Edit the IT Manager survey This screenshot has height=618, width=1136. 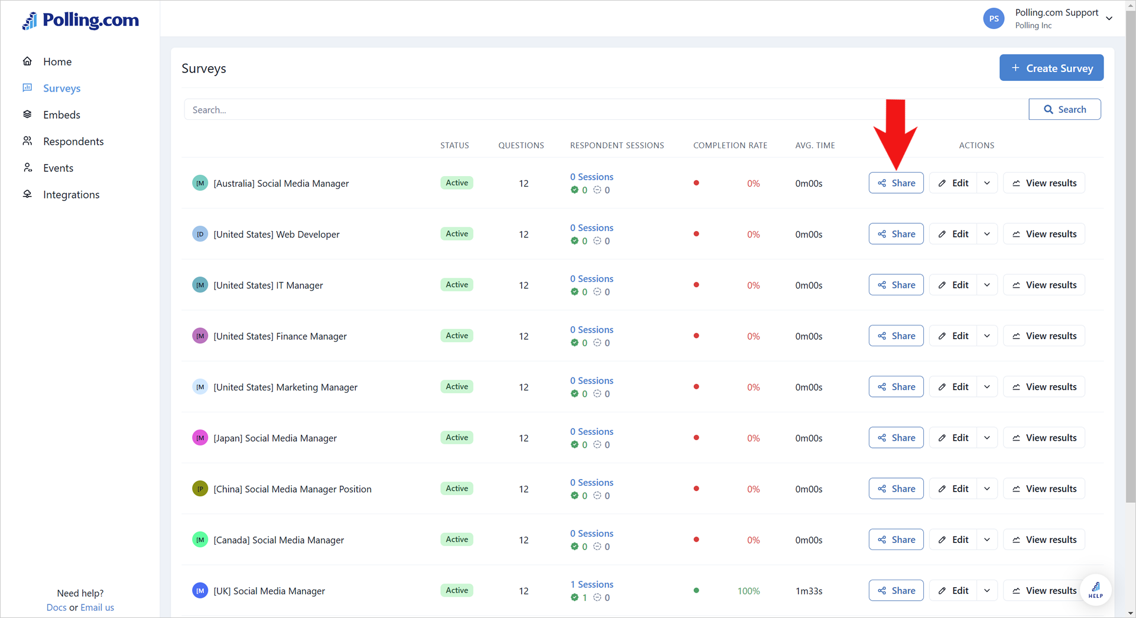tap(953, 285)
